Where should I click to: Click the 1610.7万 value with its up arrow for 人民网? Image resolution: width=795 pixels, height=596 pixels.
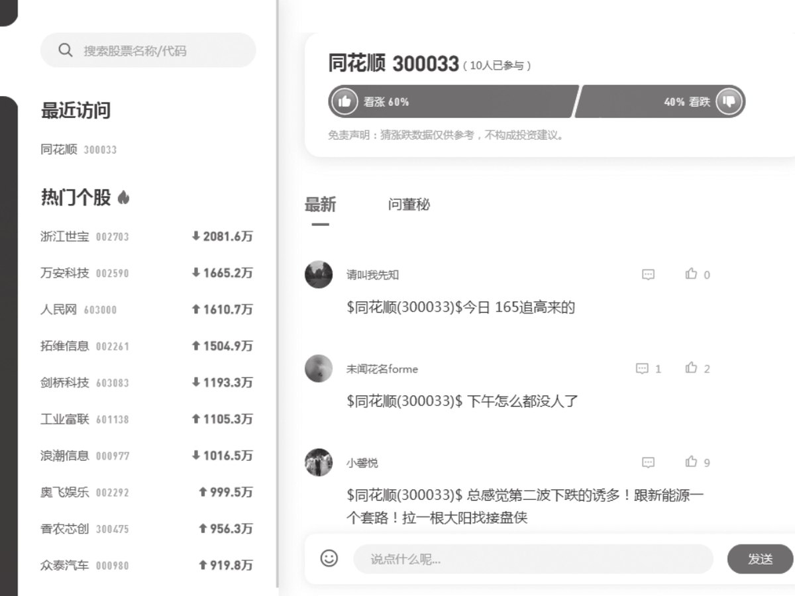222,309
